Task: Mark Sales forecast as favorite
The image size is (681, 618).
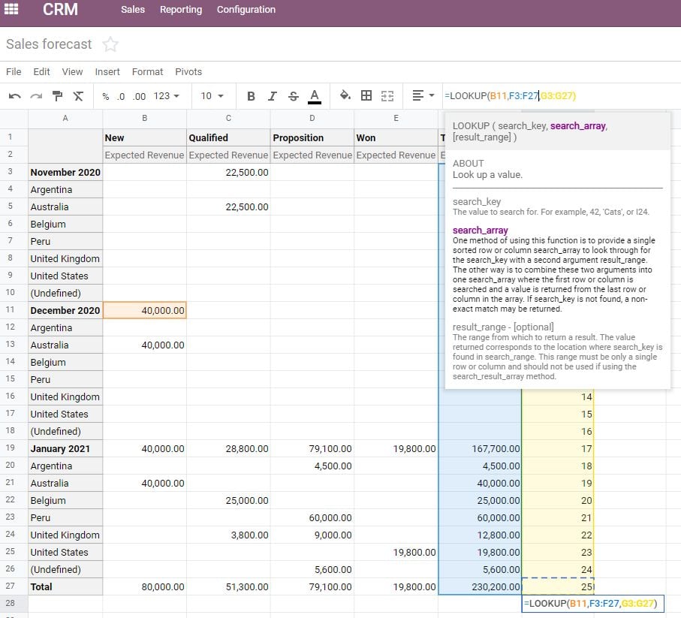Action: coord(110,44)
